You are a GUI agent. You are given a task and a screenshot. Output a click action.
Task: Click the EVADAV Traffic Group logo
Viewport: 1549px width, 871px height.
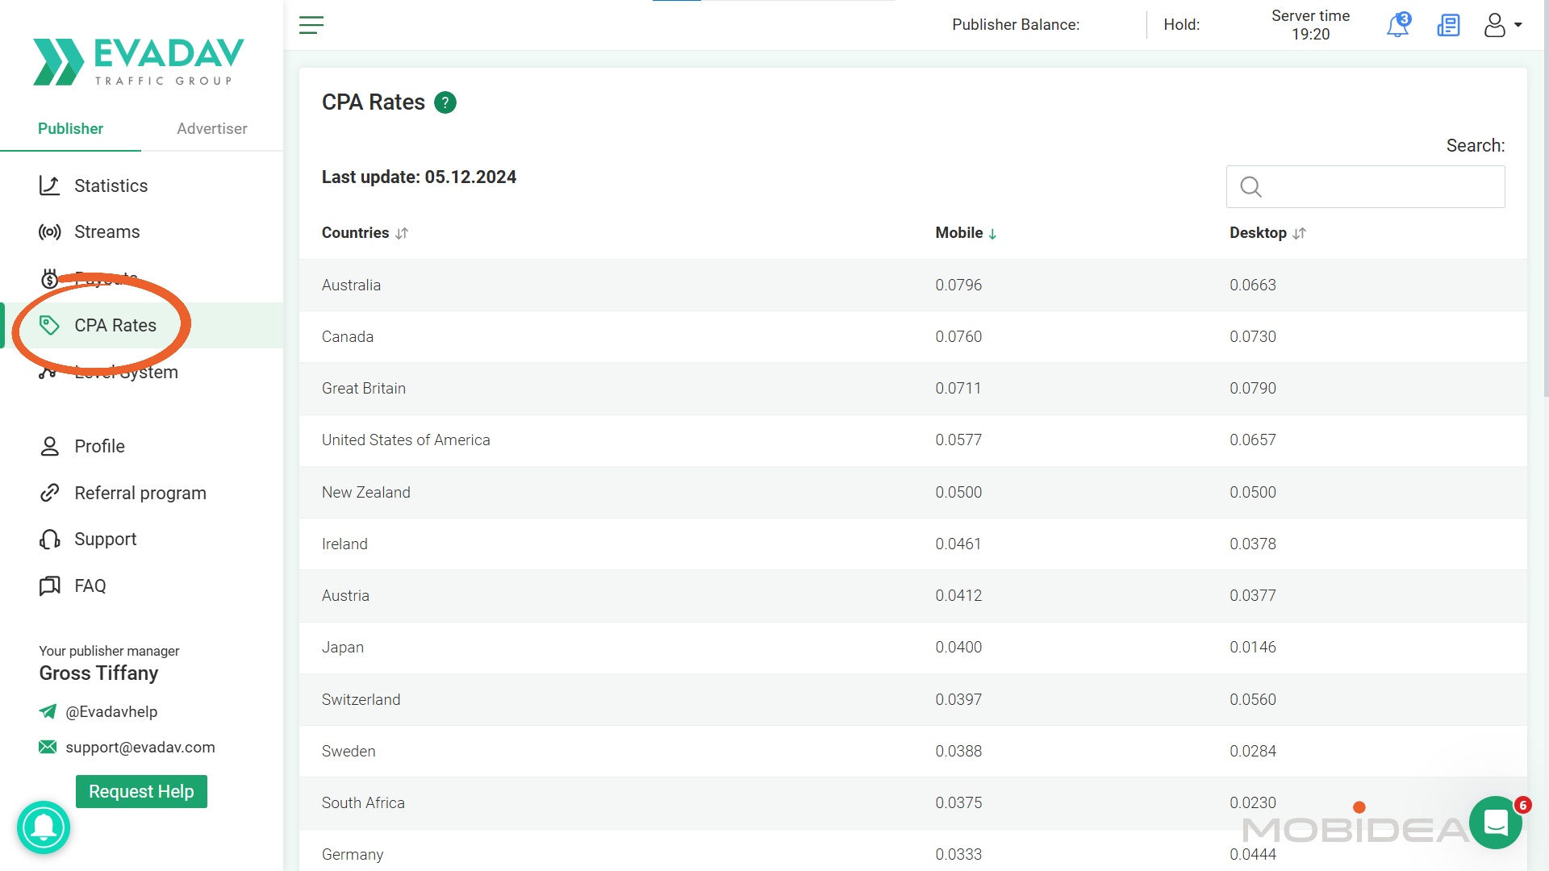[x=139, y=62]
